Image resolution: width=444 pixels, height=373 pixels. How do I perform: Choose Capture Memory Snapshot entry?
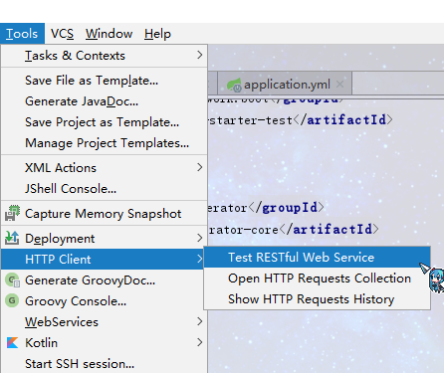[x=105, y=214]
